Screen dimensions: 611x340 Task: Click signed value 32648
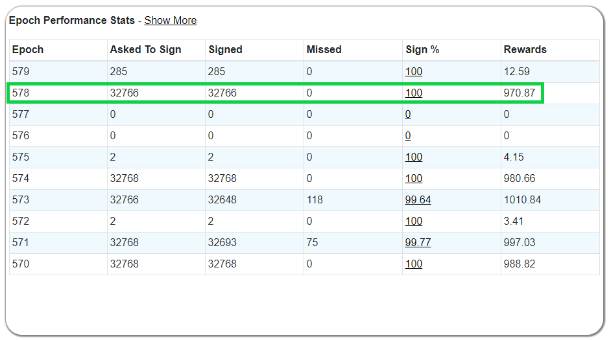pos(222,200)
